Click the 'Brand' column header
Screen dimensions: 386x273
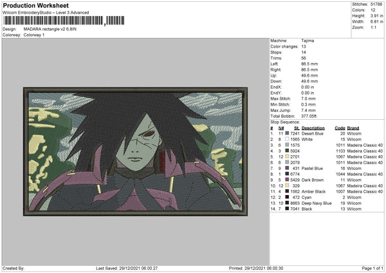[x=353, y=128]
